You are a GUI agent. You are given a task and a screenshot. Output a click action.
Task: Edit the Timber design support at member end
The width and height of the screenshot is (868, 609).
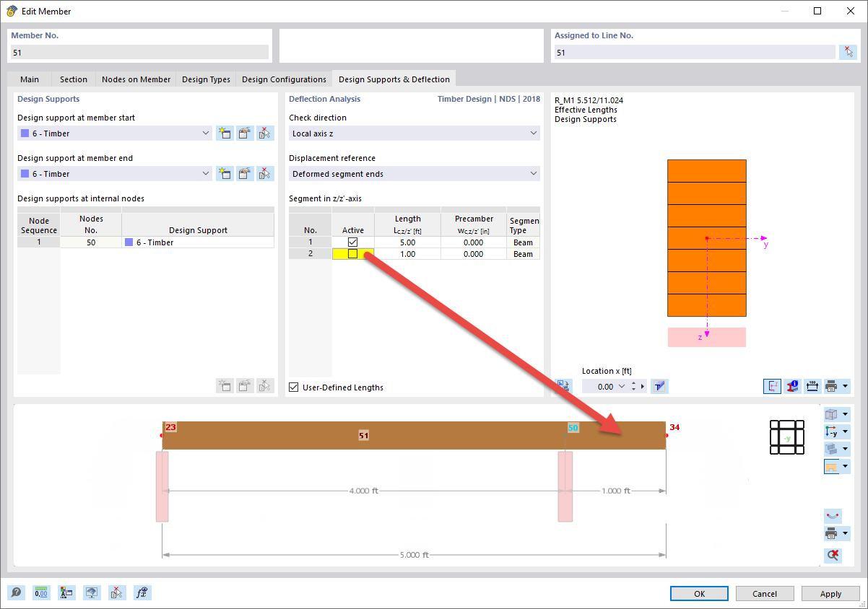tap(246, 173)
